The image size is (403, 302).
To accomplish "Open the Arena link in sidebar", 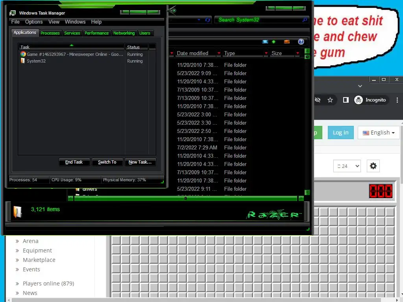I will (31, 241).
